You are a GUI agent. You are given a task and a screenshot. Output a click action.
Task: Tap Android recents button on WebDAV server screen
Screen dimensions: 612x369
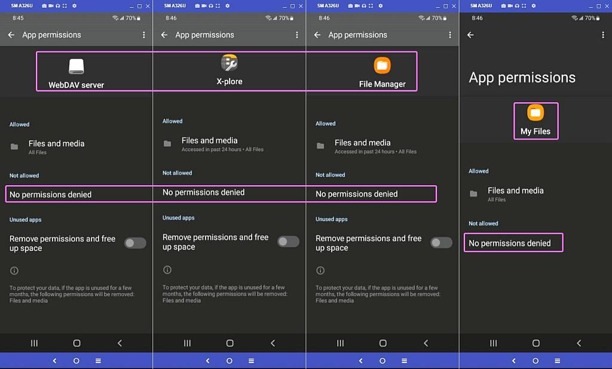pos(34,343)
